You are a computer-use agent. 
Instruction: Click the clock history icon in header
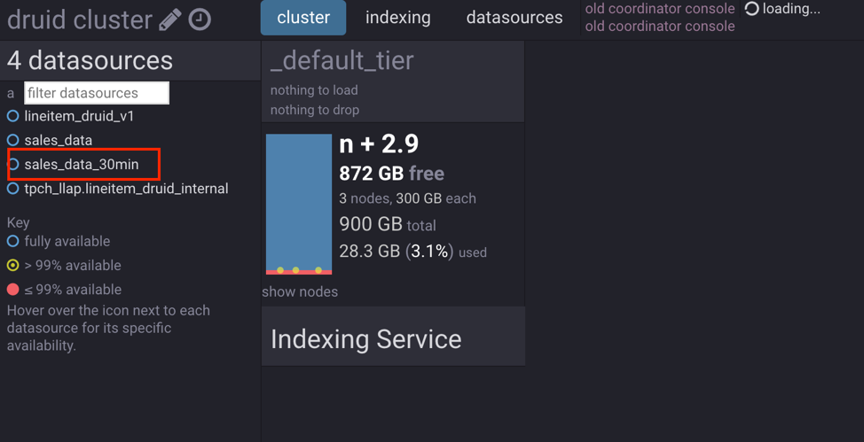tap(200, 19)
